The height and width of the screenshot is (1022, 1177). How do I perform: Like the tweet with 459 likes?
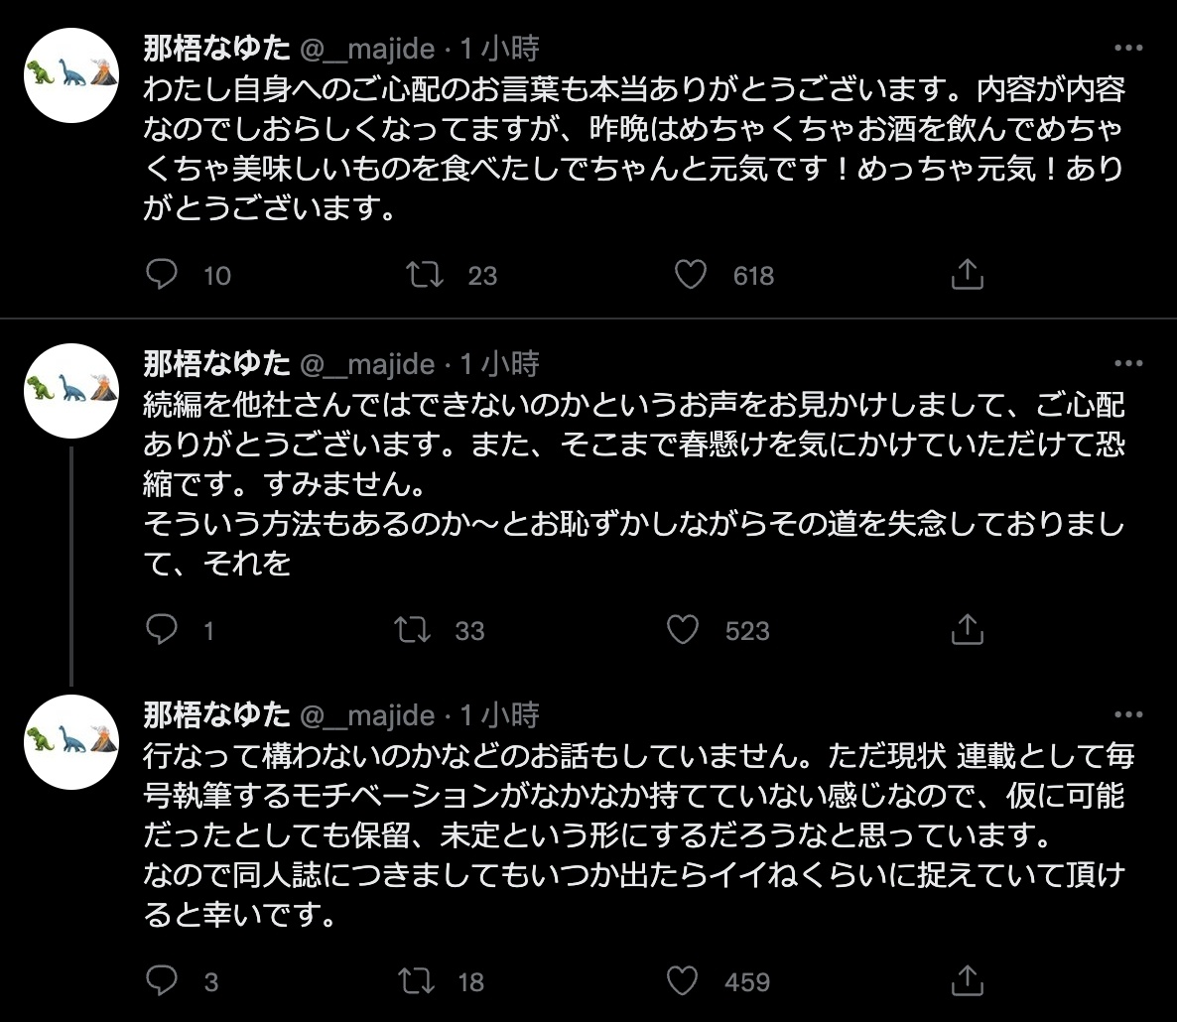point(683,981)
